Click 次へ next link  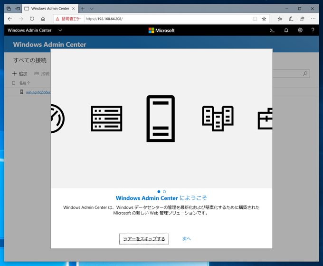tap(186, 239)
